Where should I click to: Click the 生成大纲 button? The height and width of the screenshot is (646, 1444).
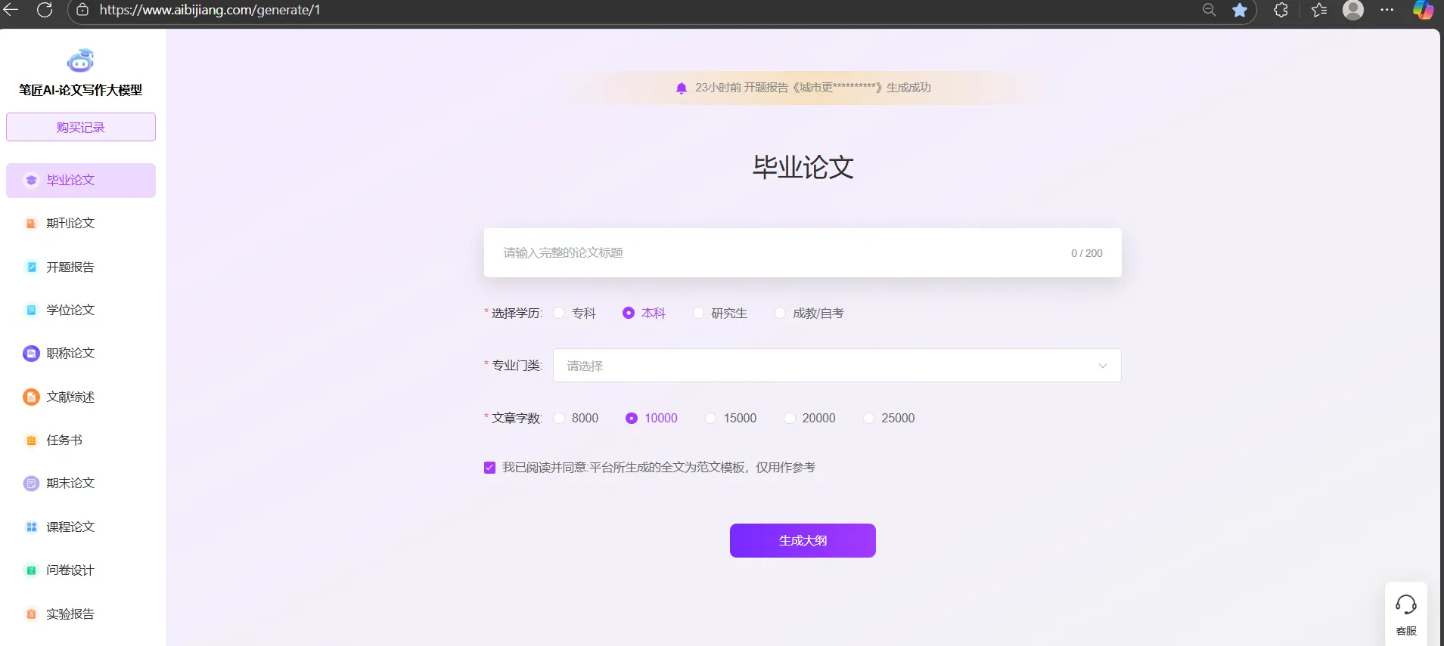click(x=803, y=540)
